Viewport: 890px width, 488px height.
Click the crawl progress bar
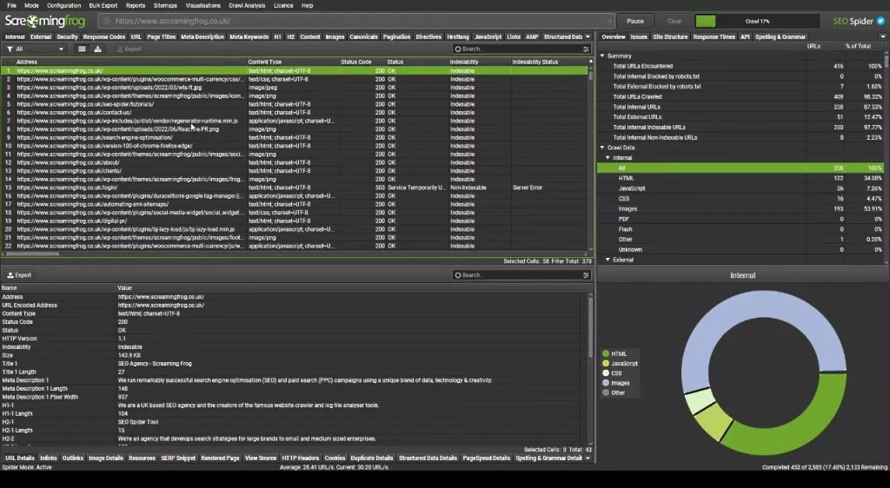point(757,21)
